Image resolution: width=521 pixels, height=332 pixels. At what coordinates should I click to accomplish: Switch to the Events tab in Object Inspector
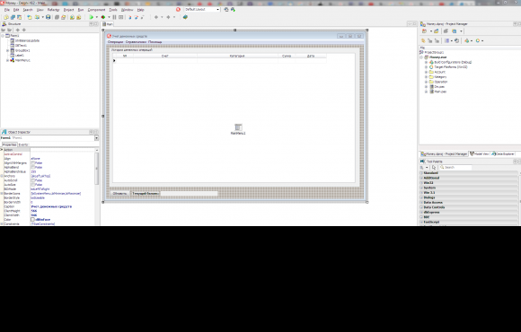pos(23,144)
